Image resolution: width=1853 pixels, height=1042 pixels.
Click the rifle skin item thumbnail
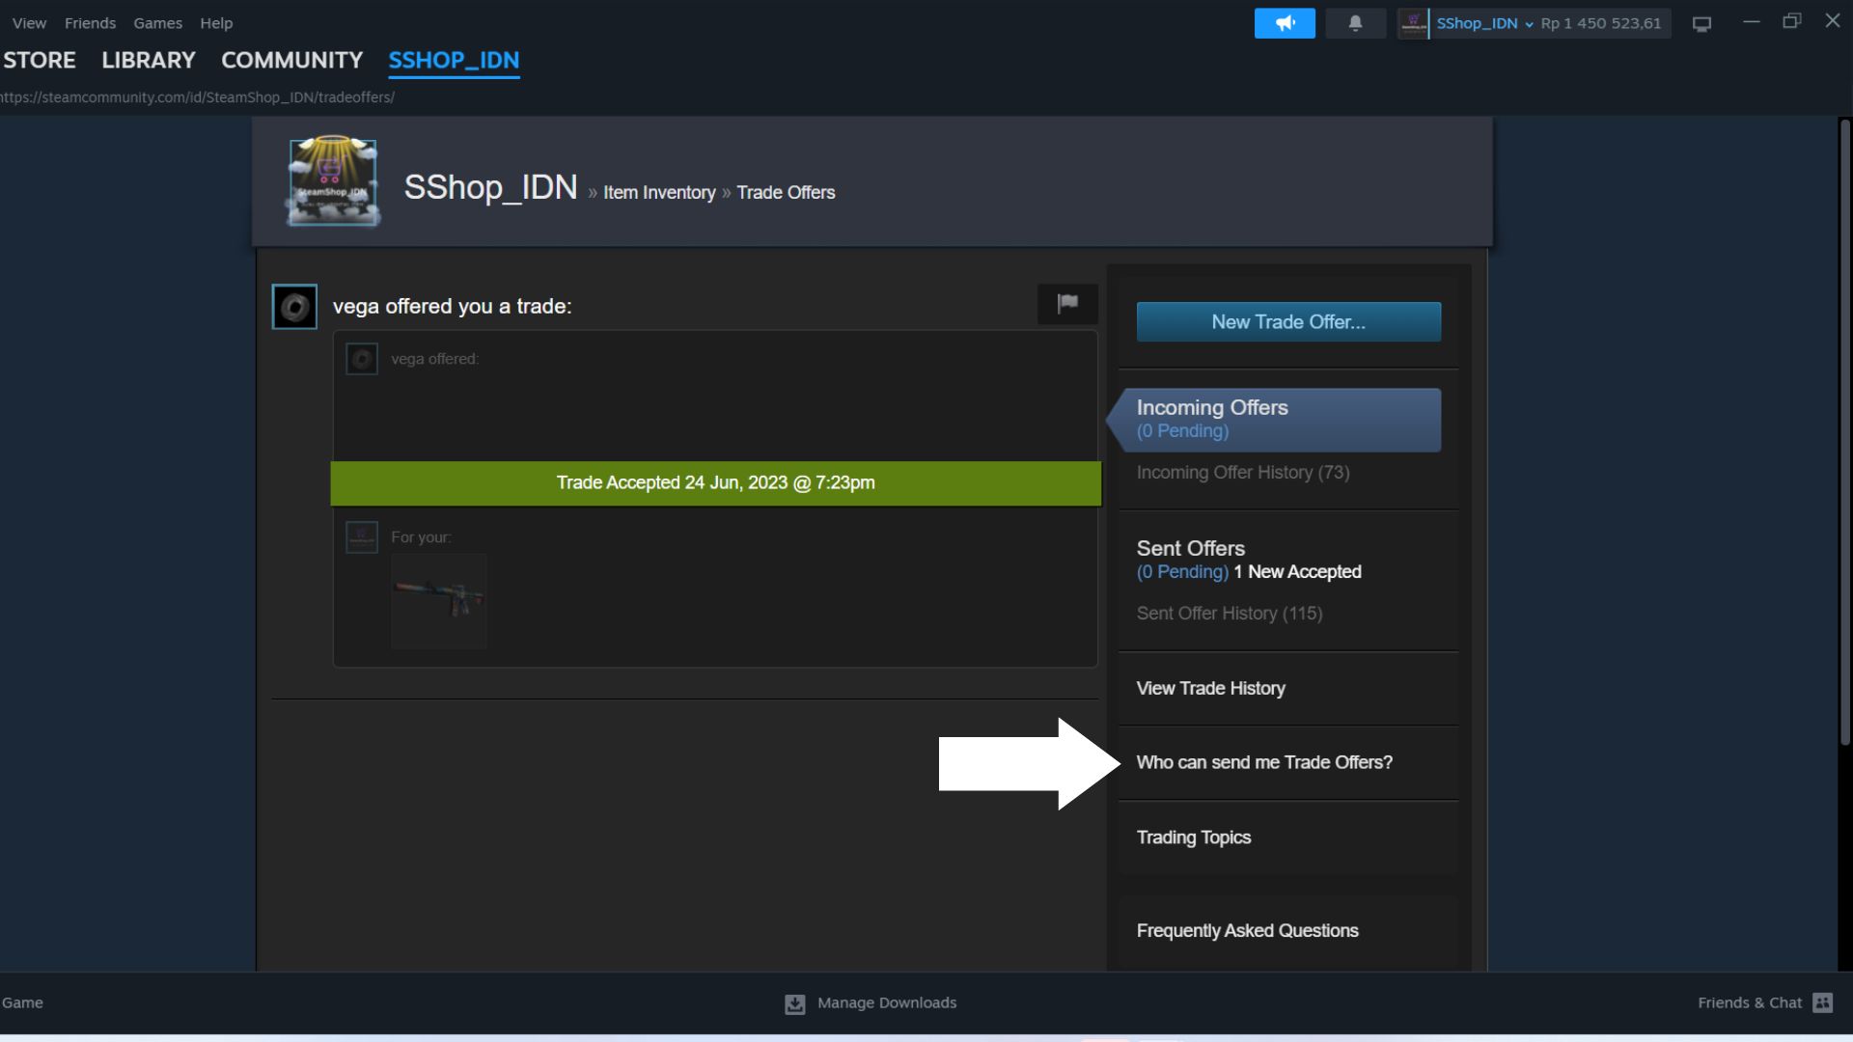(x=439, y=600)
